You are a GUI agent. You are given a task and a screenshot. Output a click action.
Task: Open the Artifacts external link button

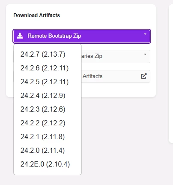tap(116, 76)
